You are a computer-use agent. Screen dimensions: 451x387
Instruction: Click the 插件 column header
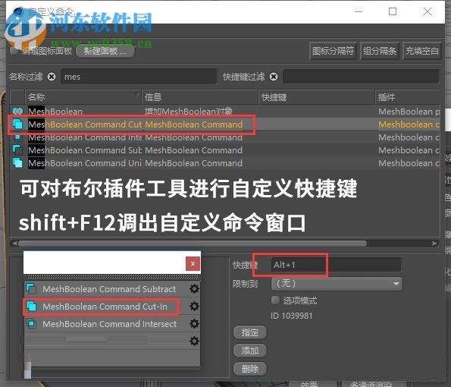coord(408,97)
